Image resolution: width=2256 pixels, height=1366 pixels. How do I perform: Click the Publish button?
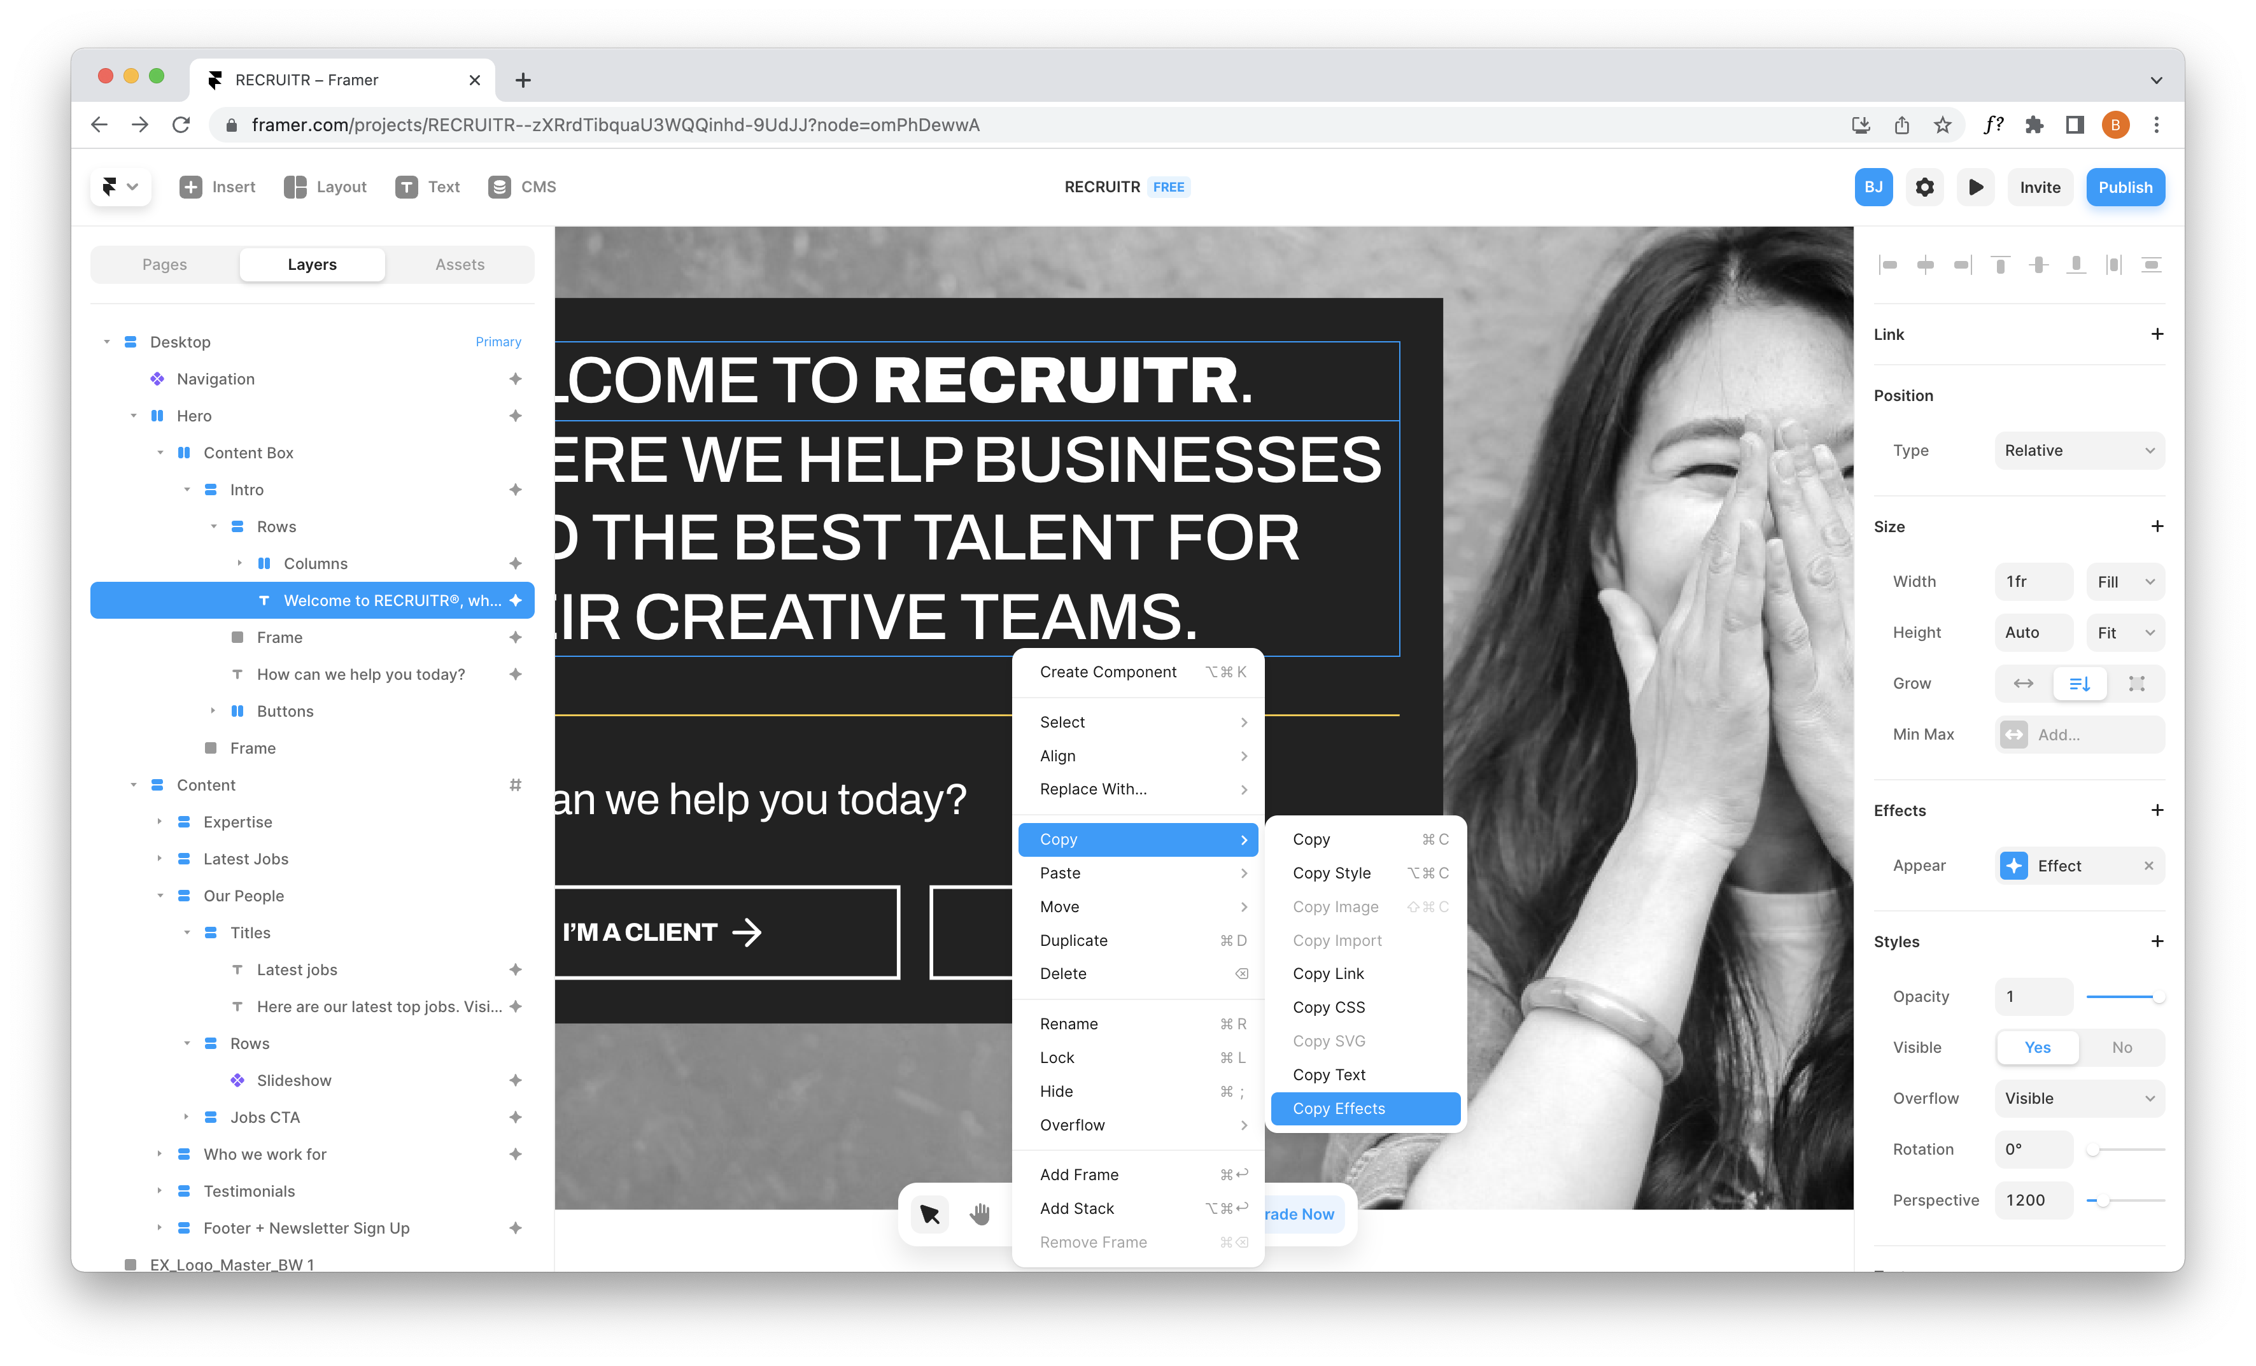coord(2125,187)
